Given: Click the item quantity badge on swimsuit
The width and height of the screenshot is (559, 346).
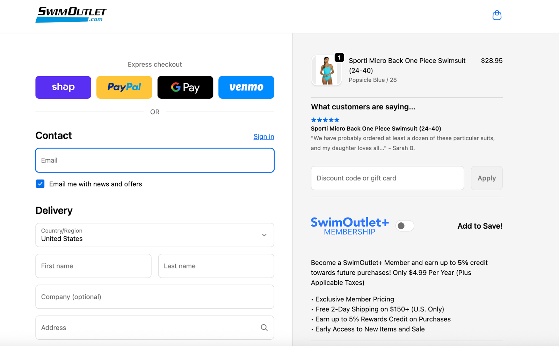Looking at the screenshot, I should coord(339,57).
